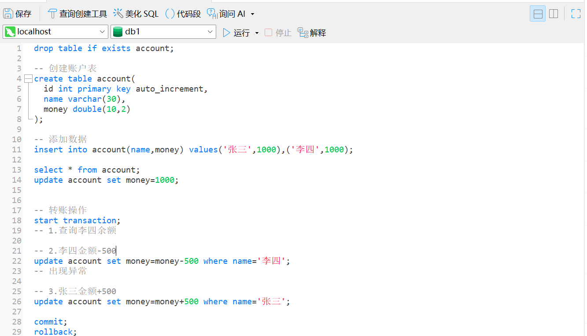
Task: Click the line "select * from account;"
Action: coord(87,170)
